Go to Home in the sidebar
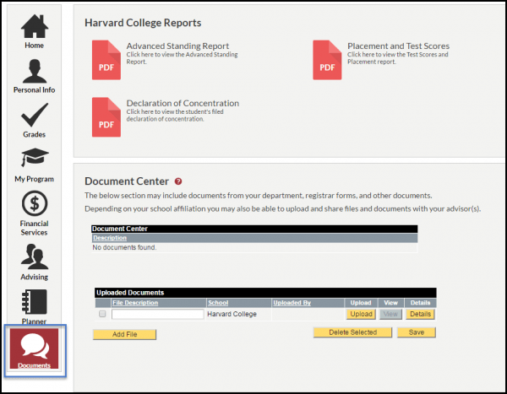The image size is (507, 394). point(34,31)
